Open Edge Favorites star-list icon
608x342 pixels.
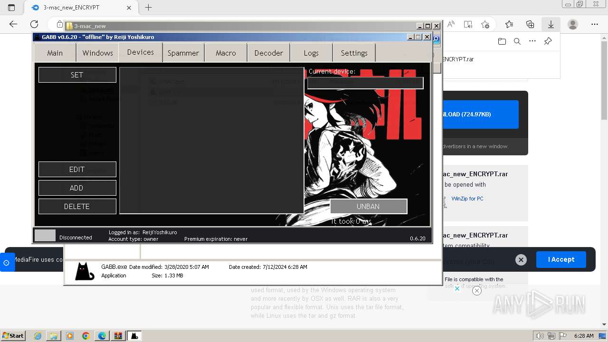click(509, 24)
